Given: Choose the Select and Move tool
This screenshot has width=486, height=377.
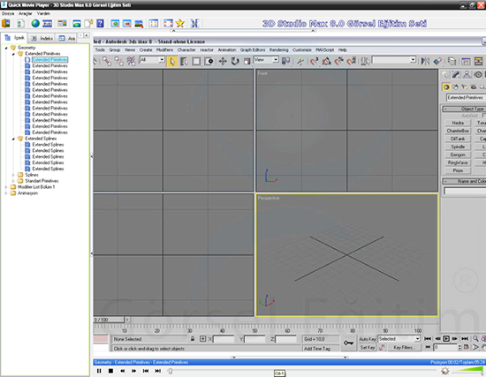Looking at the screenshot, I should coord(223,61).
